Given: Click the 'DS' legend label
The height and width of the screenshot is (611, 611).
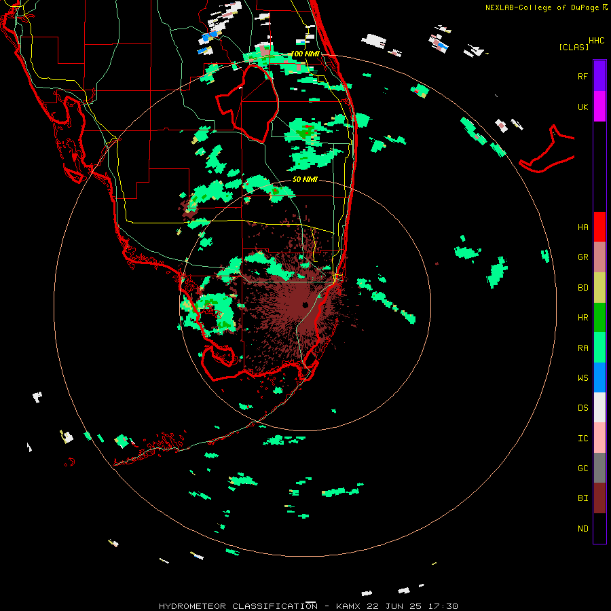Looking at the screenshot, I should [582, 408].
